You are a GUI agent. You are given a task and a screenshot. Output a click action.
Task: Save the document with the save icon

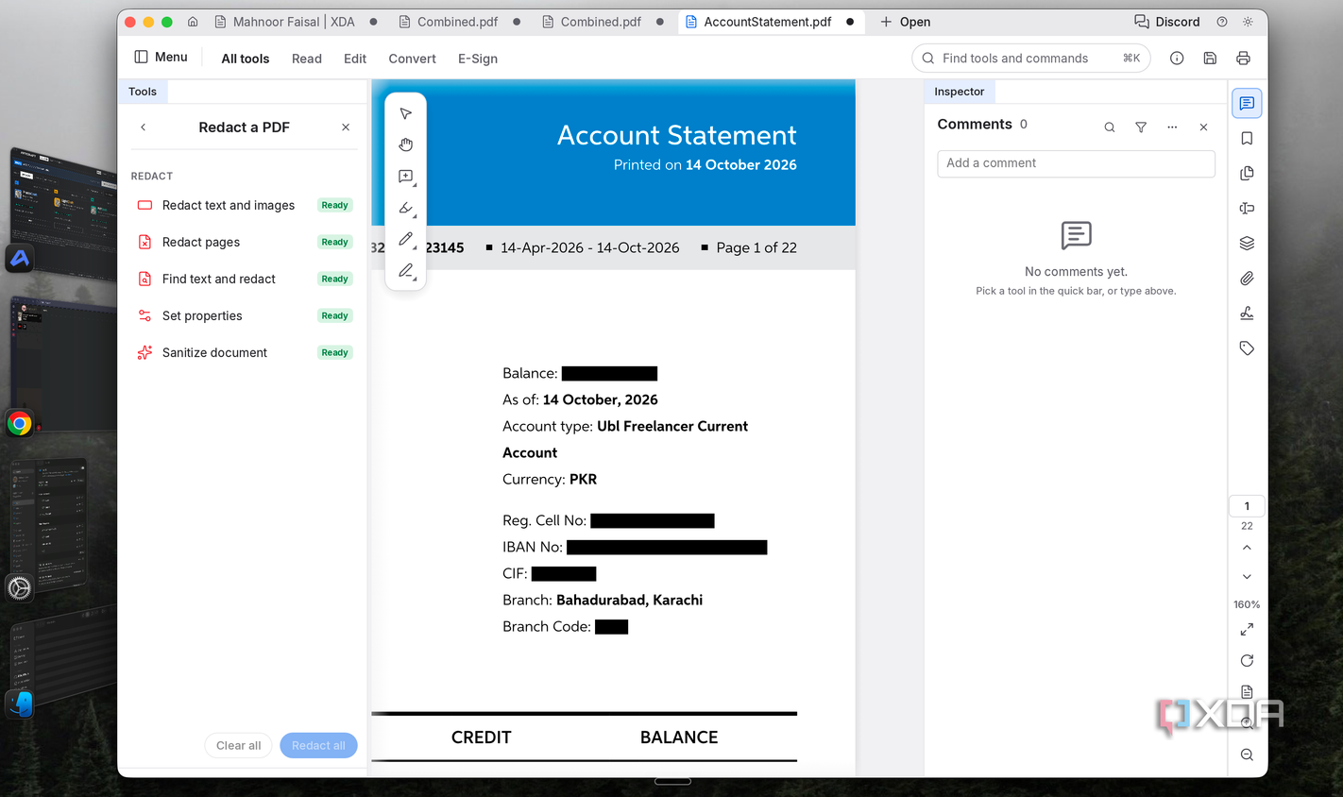coord(1210,59)
